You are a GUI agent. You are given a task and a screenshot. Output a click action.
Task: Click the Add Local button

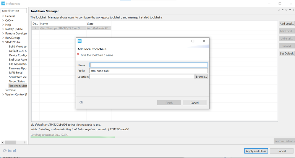tap(286, 24)
